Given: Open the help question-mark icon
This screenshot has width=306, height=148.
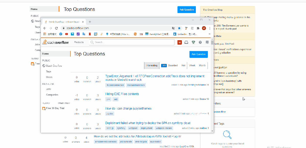Looking at the screenshot, I should (x=200, y=42).
